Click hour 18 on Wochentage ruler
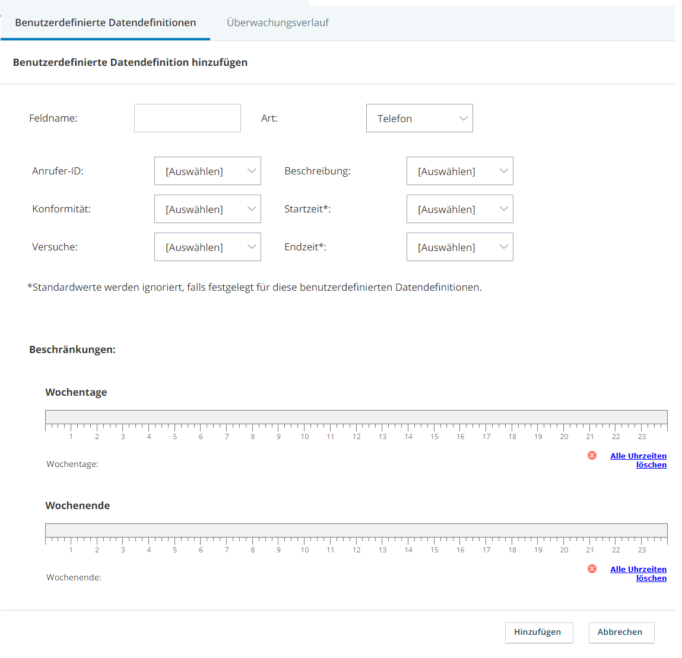The height and width of the screenshot is (658, 682). pyautogui.click(x=512, y=436)
